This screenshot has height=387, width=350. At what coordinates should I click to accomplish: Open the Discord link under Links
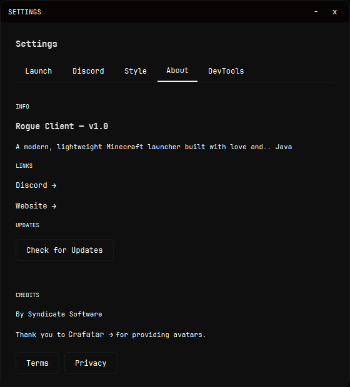tap(36, 185)
